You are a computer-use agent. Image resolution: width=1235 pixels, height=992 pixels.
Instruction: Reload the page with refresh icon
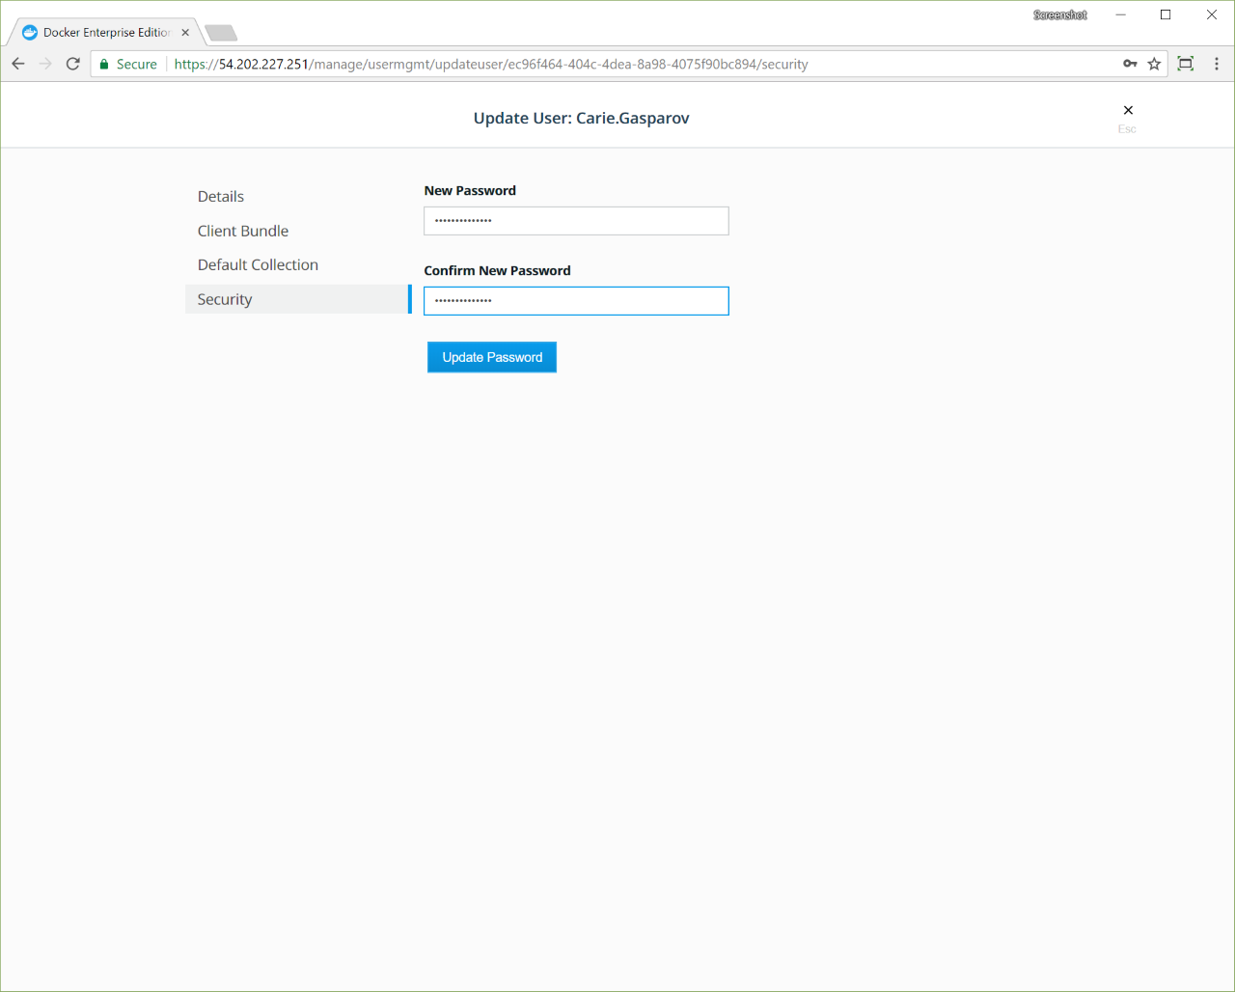(x=72, y=64)
